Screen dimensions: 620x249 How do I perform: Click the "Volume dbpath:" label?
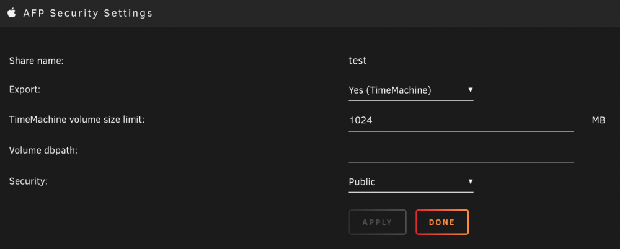click(43, 151)
